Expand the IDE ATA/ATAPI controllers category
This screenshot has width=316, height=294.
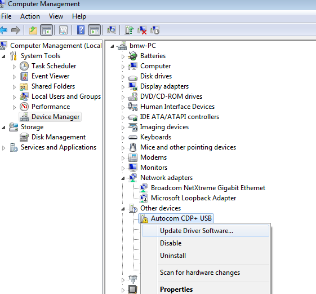pyautogui.click(x=123, y=117)
